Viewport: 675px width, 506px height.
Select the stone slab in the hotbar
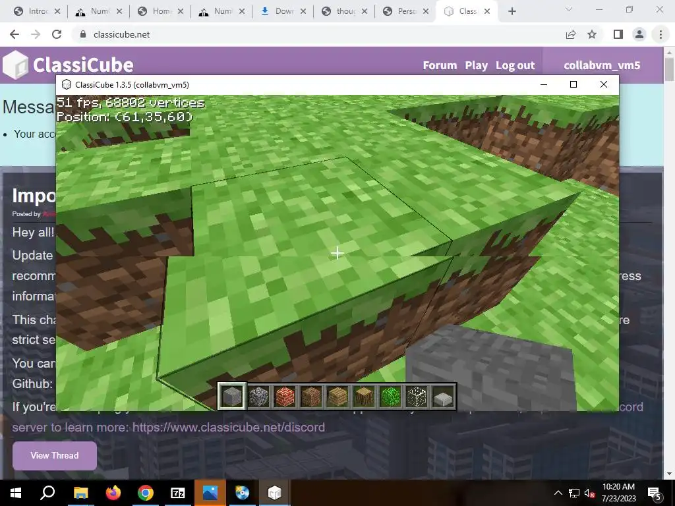click(443, 396)
